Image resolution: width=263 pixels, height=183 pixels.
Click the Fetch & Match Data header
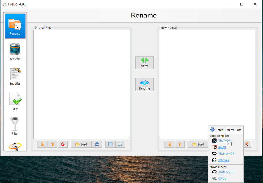tap(225, 129)
